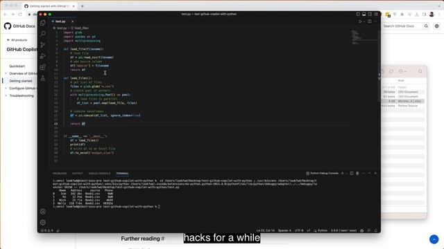Click the scroll-to-top blue button
This screenshot has height=249, width=444.
pos(434,239)
